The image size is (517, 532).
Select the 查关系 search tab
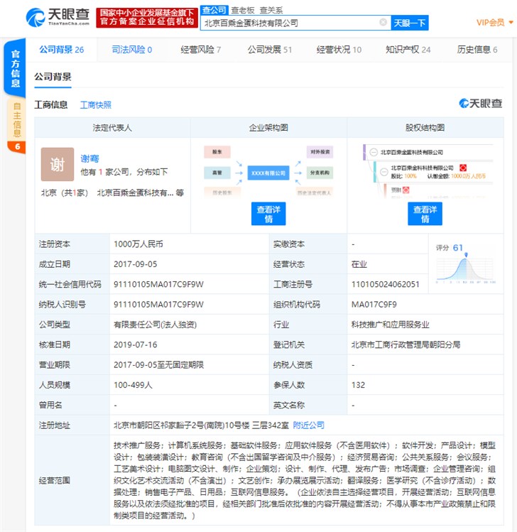271,10
